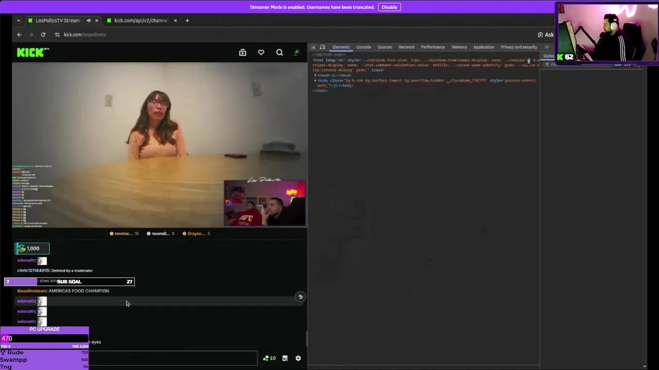The image size is (659, 370).
Task: Click the Kick logo
Action: 33,52
